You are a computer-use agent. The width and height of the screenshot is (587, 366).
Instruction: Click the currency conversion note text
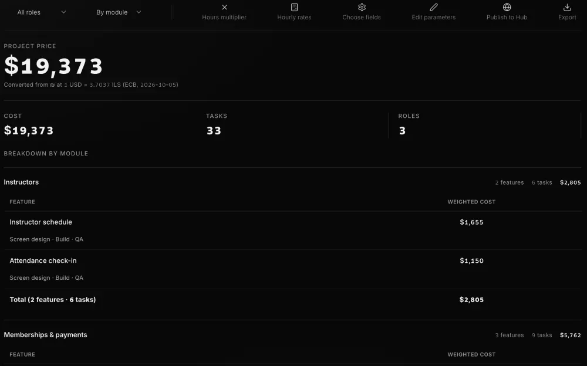91,85
